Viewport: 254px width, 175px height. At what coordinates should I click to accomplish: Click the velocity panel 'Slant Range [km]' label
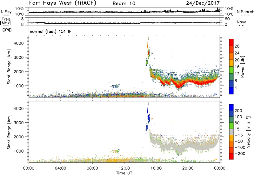coord(9,132)
